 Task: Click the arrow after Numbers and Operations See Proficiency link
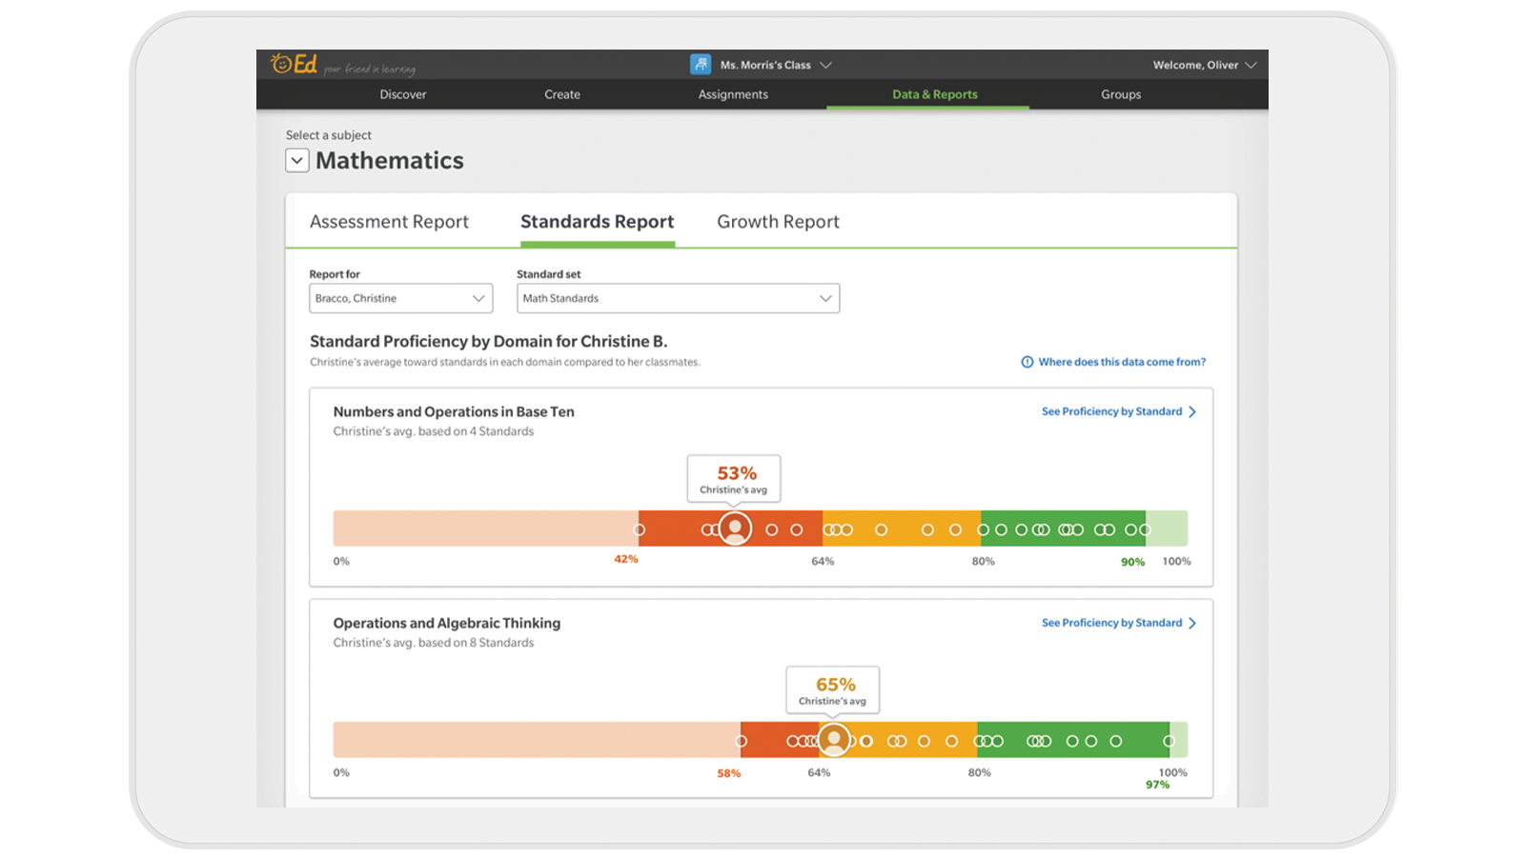pos(1192,411)
